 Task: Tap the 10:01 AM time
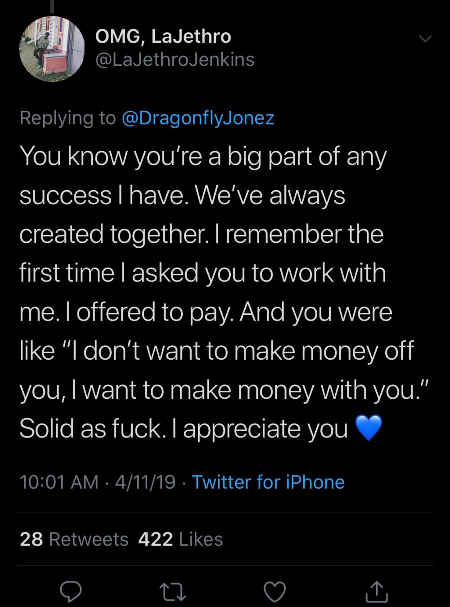pos(59,482)
